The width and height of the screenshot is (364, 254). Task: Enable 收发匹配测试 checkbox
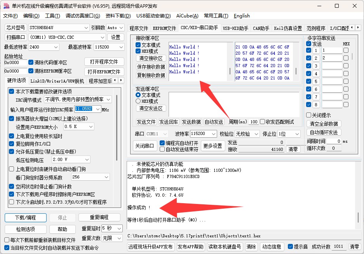pyautogui.click(x=263, y=122)
